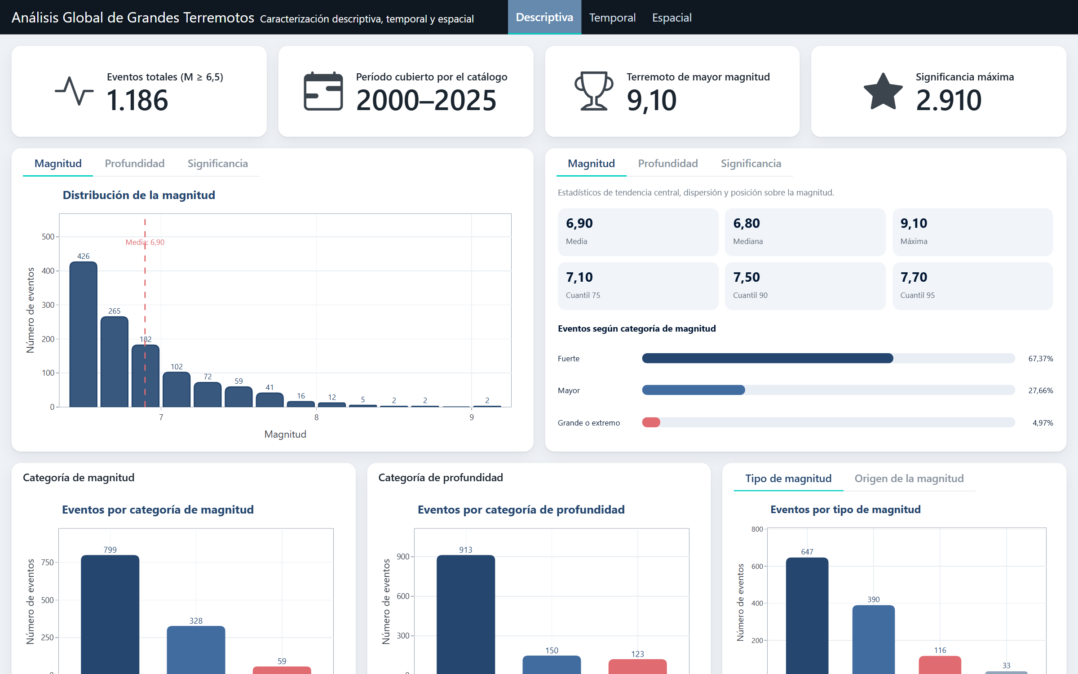The width and height of the screenshot is (1078, 674).
Task: Select Profundidad tab in the statistics panel
Action: point(668,164)
